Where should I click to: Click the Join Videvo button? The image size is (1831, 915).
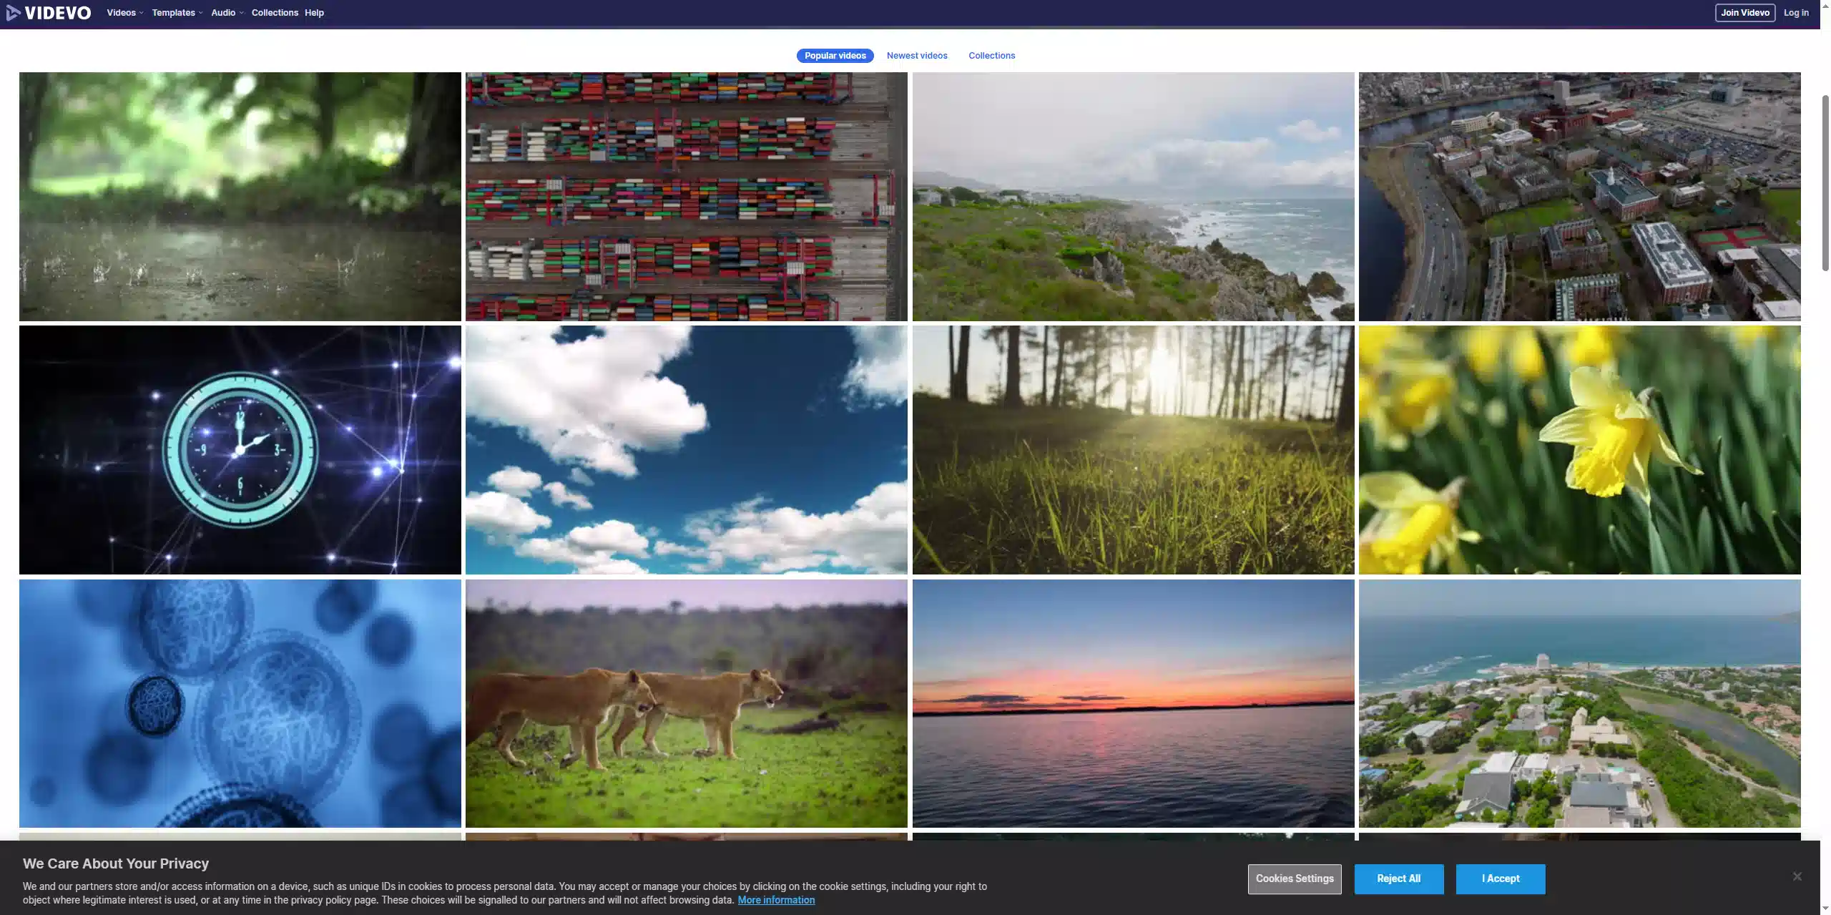[1744, 13]
